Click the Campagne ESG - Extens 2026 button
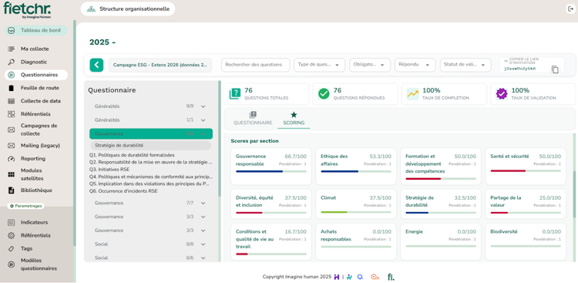 [x=160, y=65]
